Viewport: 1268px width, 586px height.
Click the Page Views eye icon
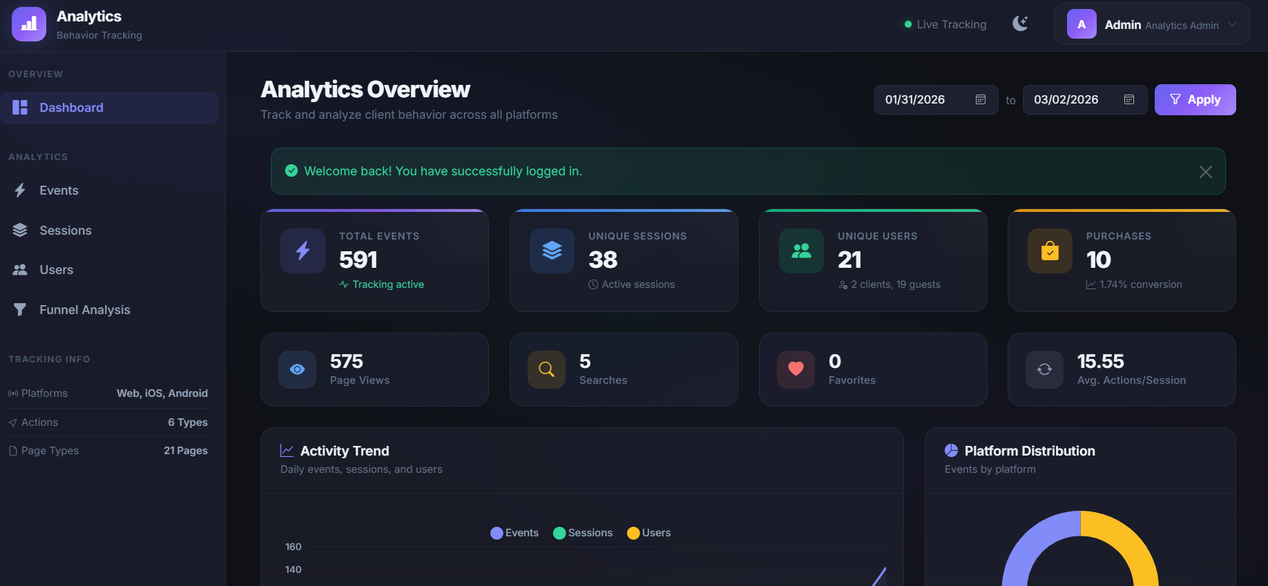click(297, 369)
